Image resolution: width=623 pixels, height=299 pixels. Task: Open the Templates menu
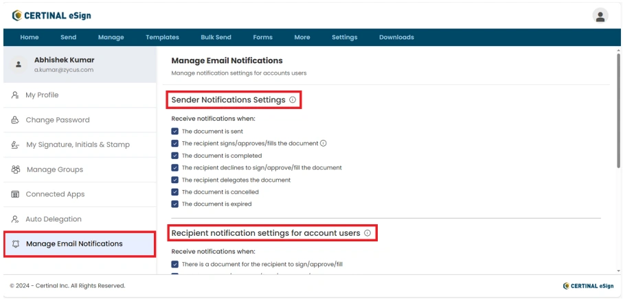pos(162,37)
